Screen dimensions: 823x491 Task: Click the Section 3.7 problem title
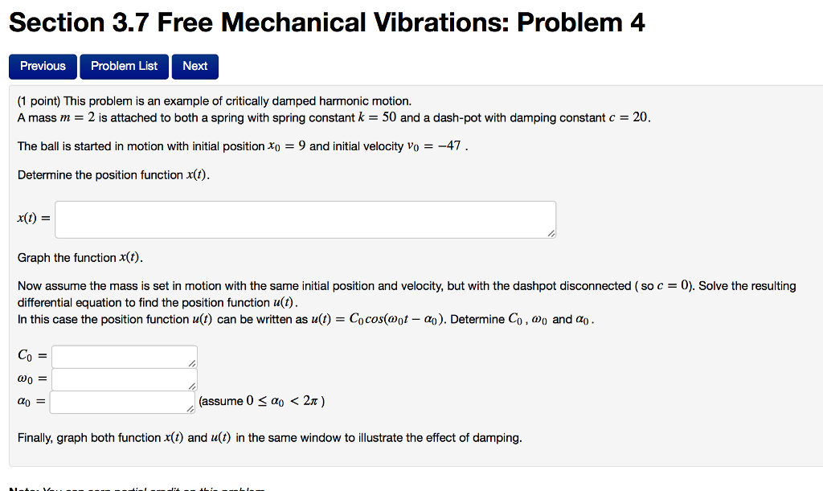326,22
